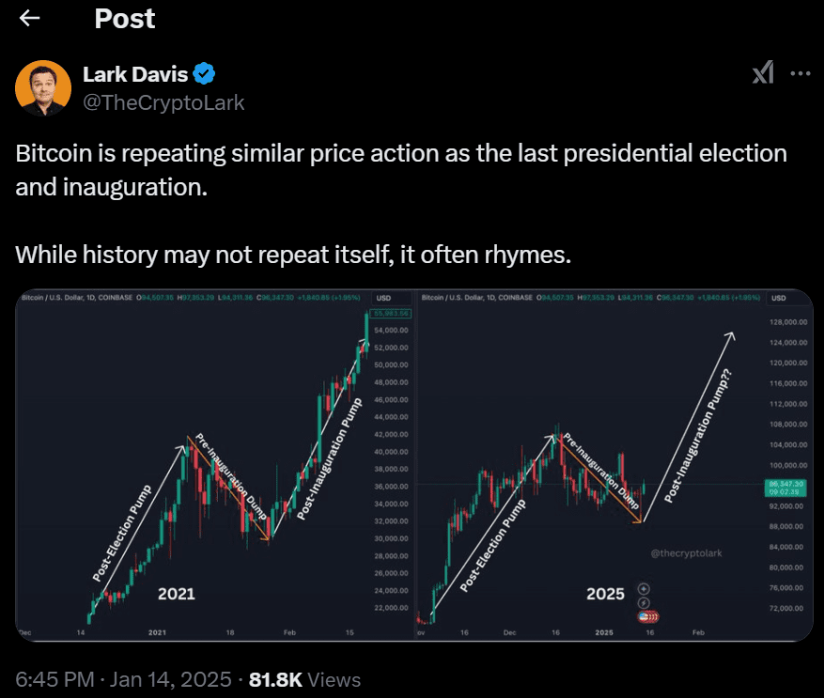Toggle the USD currency label on the left chart
The width and height of the screenshot is (824, 698).
tap(385, 295)
